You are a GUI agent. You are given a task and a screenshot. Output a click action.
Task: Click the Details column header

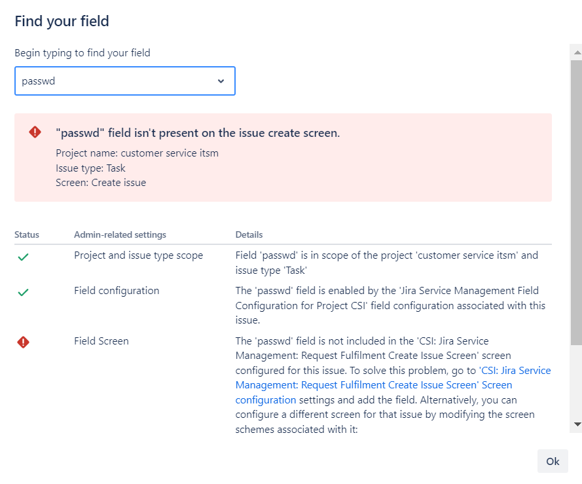point(249,234)
